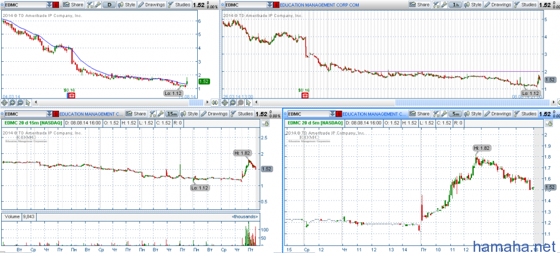Click expand axis arrows icon below daily chart
This screenshot has height=253, width=560.
(215, 103)
